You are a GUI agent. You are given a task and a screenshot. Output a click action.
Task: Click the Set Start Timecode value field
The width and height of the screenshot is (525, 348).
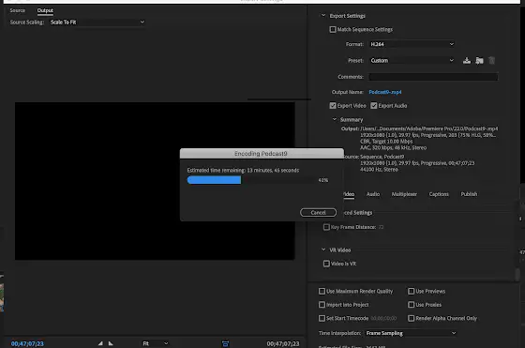coord(383,318)
